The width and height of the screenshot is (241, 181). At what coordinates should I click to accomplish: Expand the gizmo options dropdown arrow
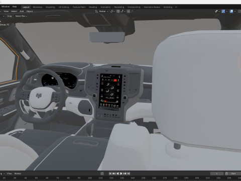(x=227, y=12)
